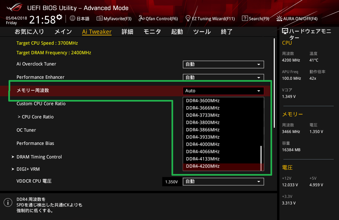Viewport: 339px width, 220px height.
Task: Switch to メイン tab
Action: pyautogui.click(x=63, y=32)
